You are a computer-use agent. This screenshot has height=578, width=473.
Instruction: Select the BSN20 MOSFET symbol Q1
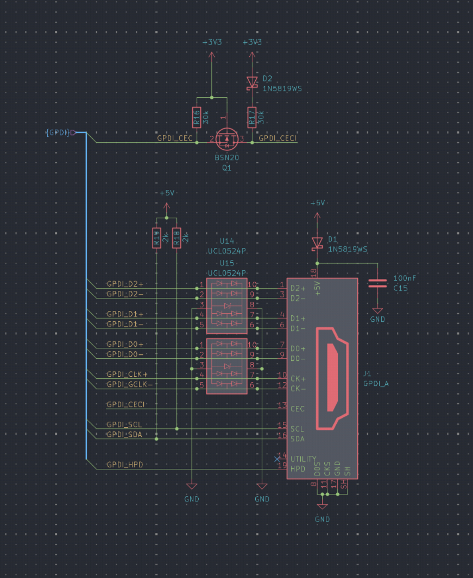(x=226, y=141)
